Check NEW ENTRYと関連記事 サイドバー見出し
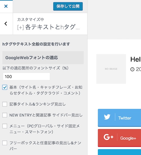This screenshot has height=155, width=141. [x=5, y=115]
